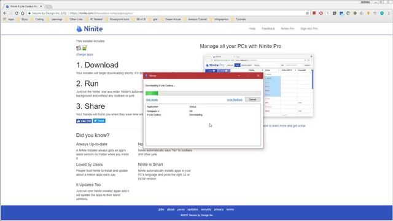Screen dimensions: 393x221
Task: Click the Status column header
Action: click(x=193, y=107)
